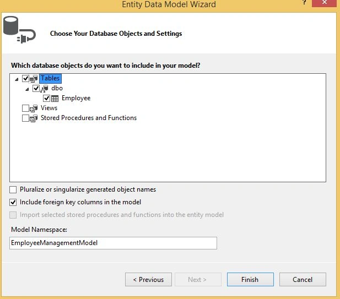Cancel the Entity Data Model Wizard

tap(303, 280)
